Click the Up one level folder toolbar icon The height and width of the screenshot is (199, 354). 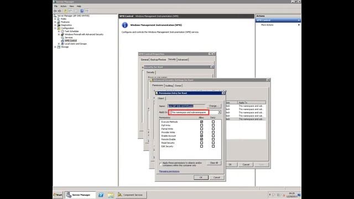(x=66, y=11)
